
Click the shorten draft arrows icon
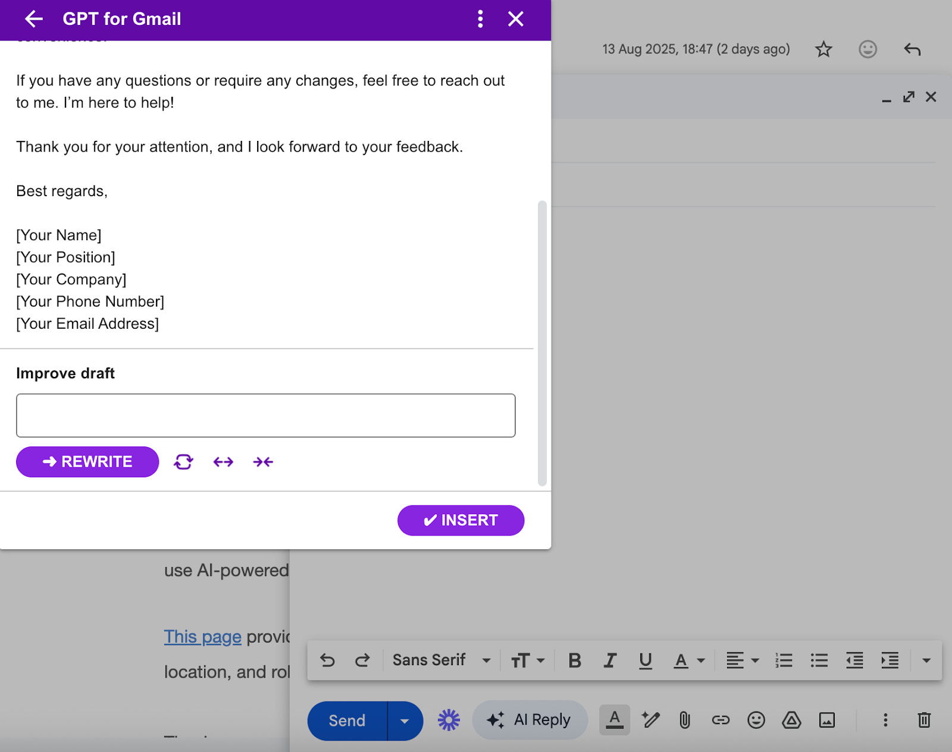click(x=263, y=462)
